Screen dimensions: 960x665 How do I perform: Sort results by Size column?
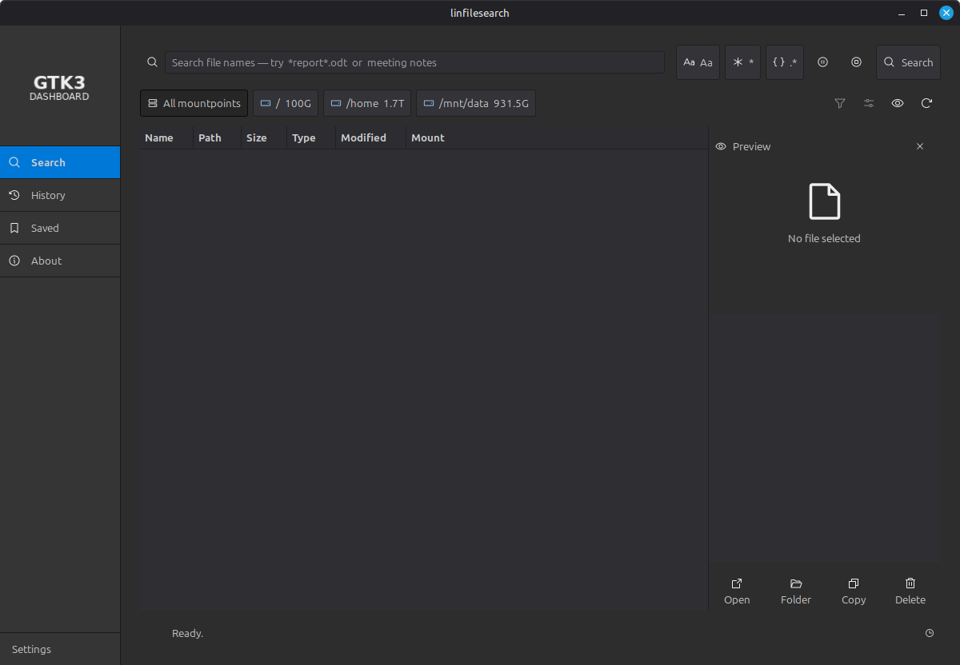pyautogui.click(x=264, y=137)
